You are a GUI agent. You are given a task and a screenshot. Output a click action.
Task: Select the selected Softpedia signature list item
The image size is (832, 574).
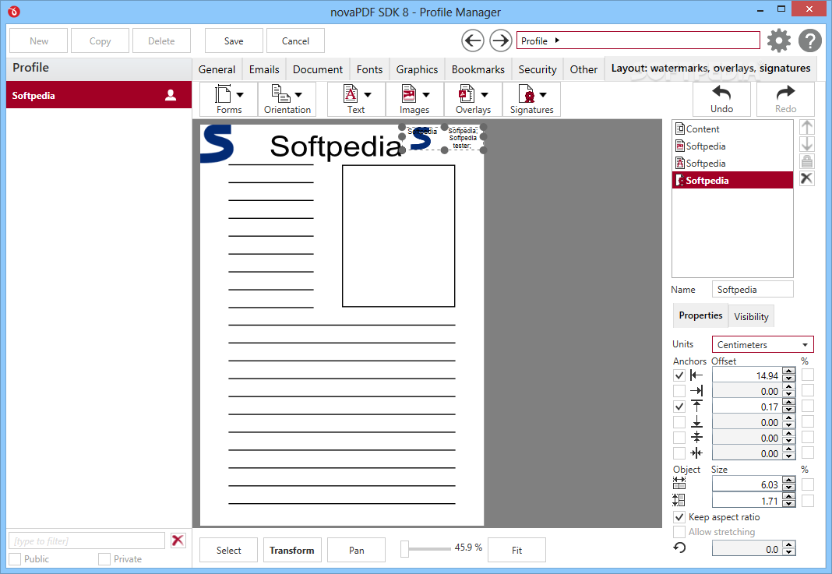tap(732, 181)
